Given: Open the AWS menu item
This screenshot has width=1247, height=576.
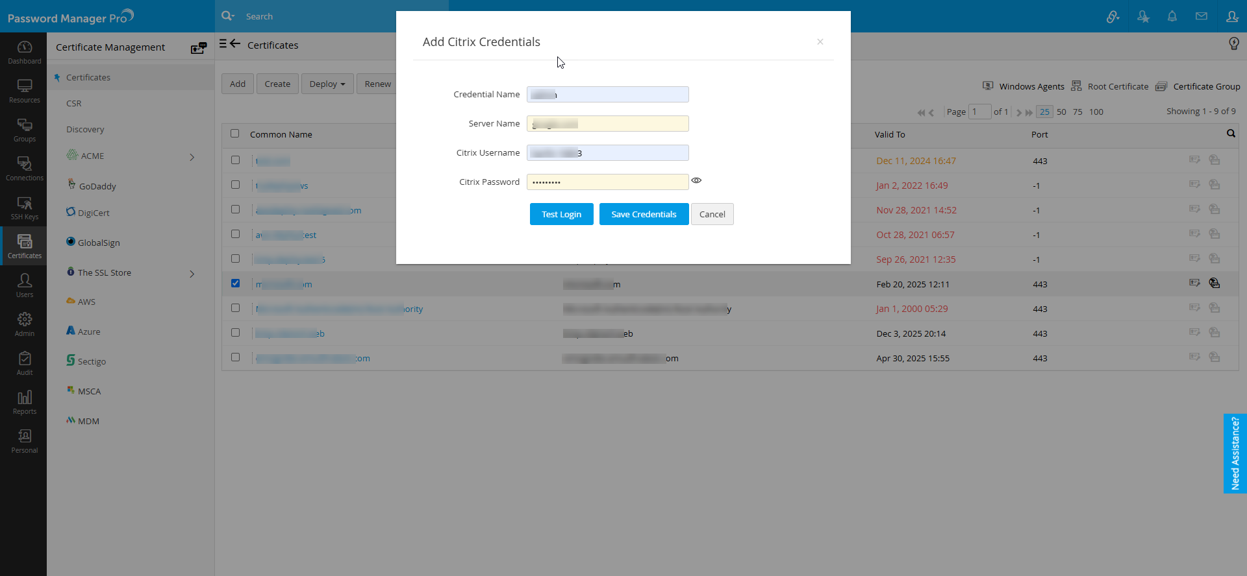Looking at the screenshot, I should coord(86,302).
